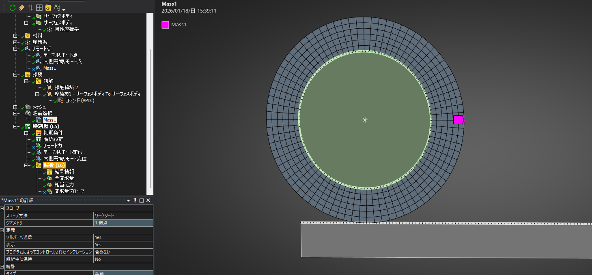
Task: Collapse the サーフェスボディ node containing 慣性座標系
Action: 26,23
